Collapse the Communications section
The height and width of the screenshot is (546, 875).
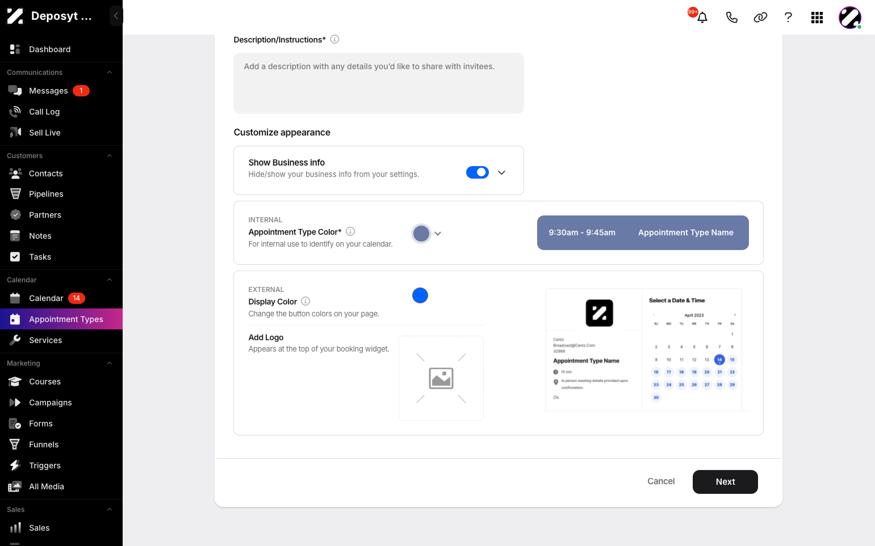[110, 73]
